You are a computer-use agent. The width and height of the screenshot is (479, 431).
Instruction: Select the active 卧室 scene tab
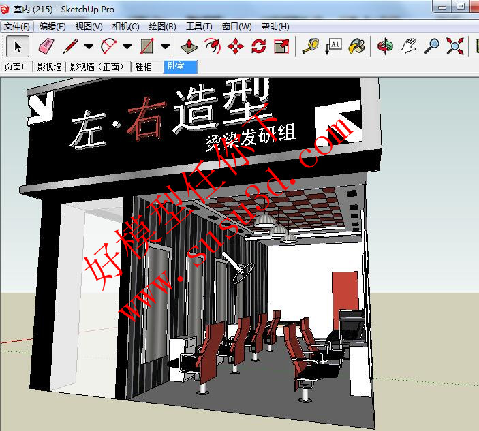click(181, 67)
